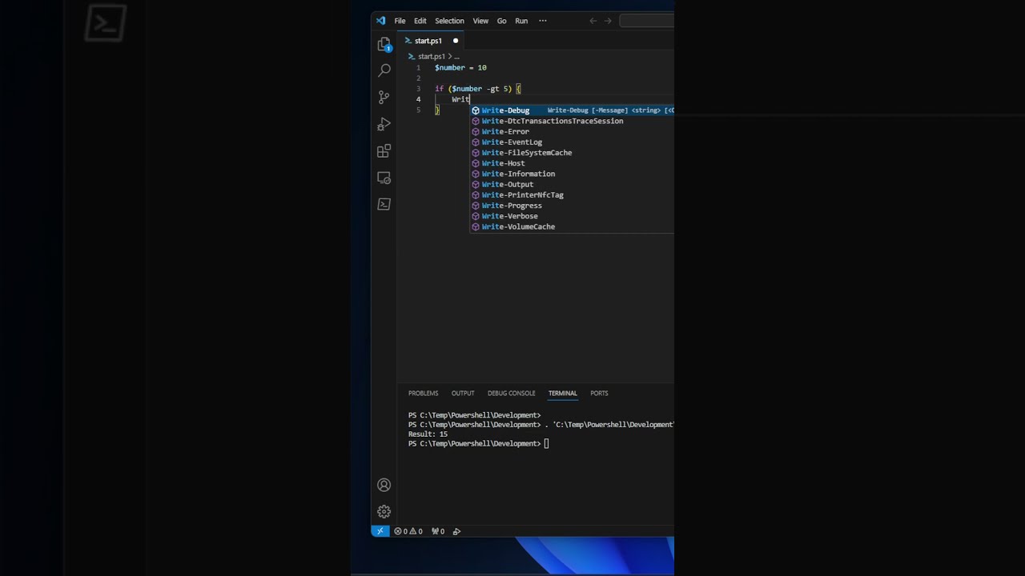The height and width of the screenshot is (576, 1025).
Task: Open the File menu
Action: point(400,21)
